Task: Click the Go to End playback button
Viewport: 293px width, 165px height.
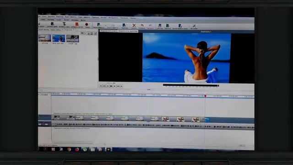Action: 121,86
